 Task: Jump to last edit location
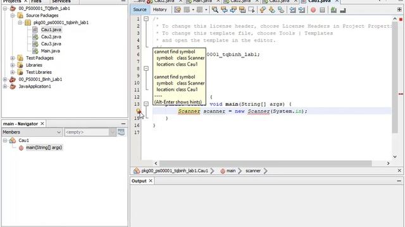(177, 10)
